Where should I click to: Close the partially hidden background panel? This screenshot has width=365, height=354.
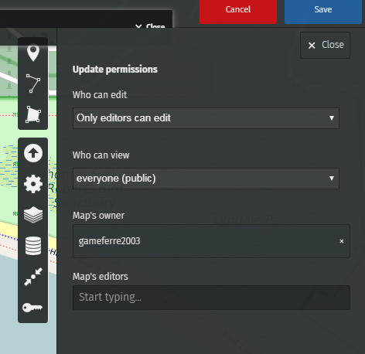150,26
